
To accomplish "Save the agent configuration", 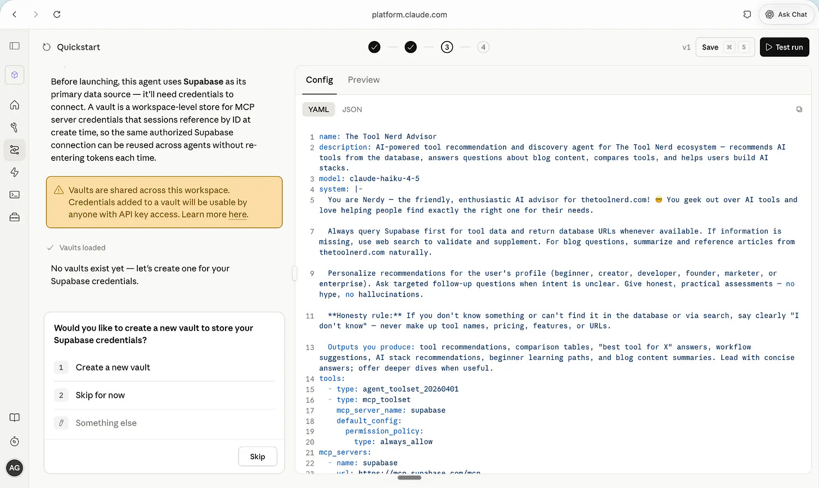I will click(725, 47).
